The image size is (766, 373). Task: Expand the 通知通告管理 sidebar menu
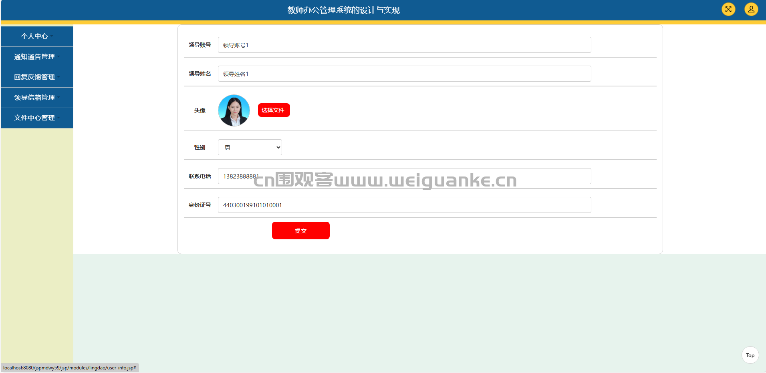(37, 57)
